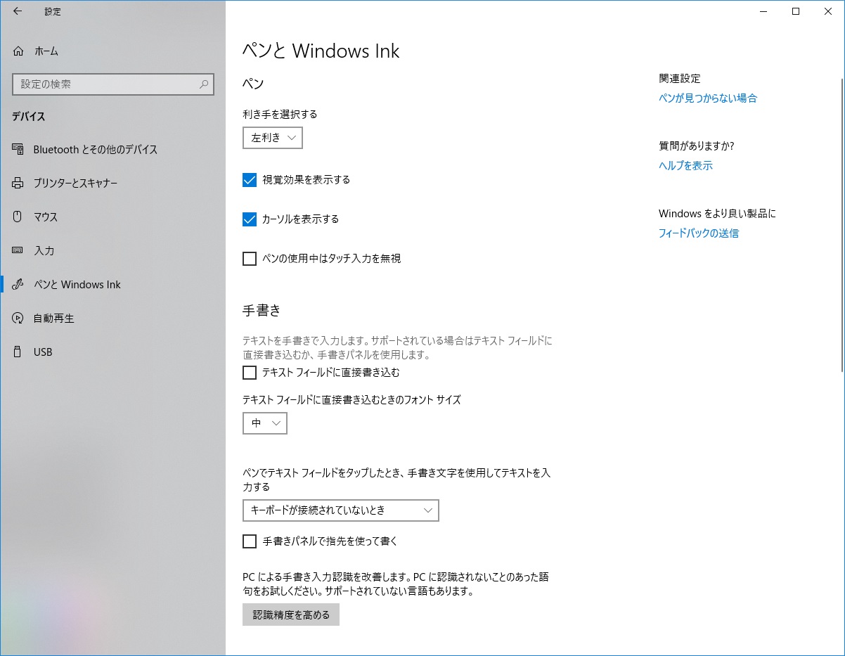Click the back arrow icon in title bar
Viewport: 845px width, 656px height.
tap(18, 11)
